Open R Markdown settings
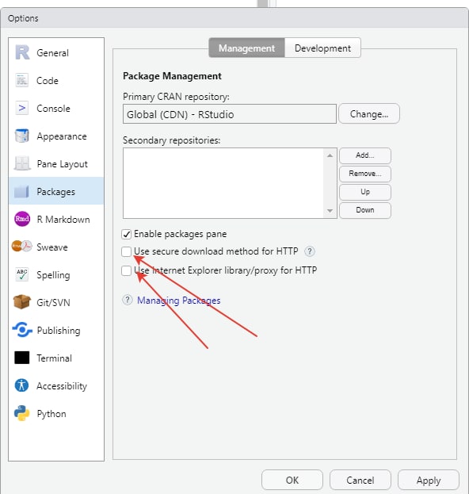This screenshot has width=469, height=494. pyautogui.click(x=56, y=219)
